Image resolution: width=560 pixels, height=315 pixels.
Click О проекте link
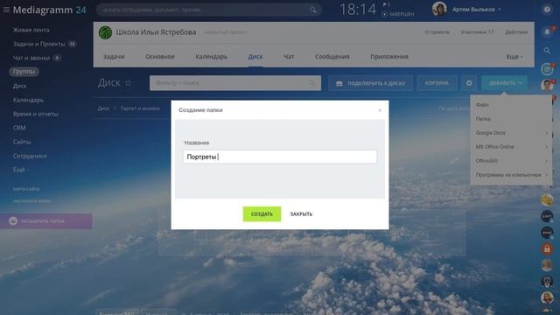pos(437,32)
